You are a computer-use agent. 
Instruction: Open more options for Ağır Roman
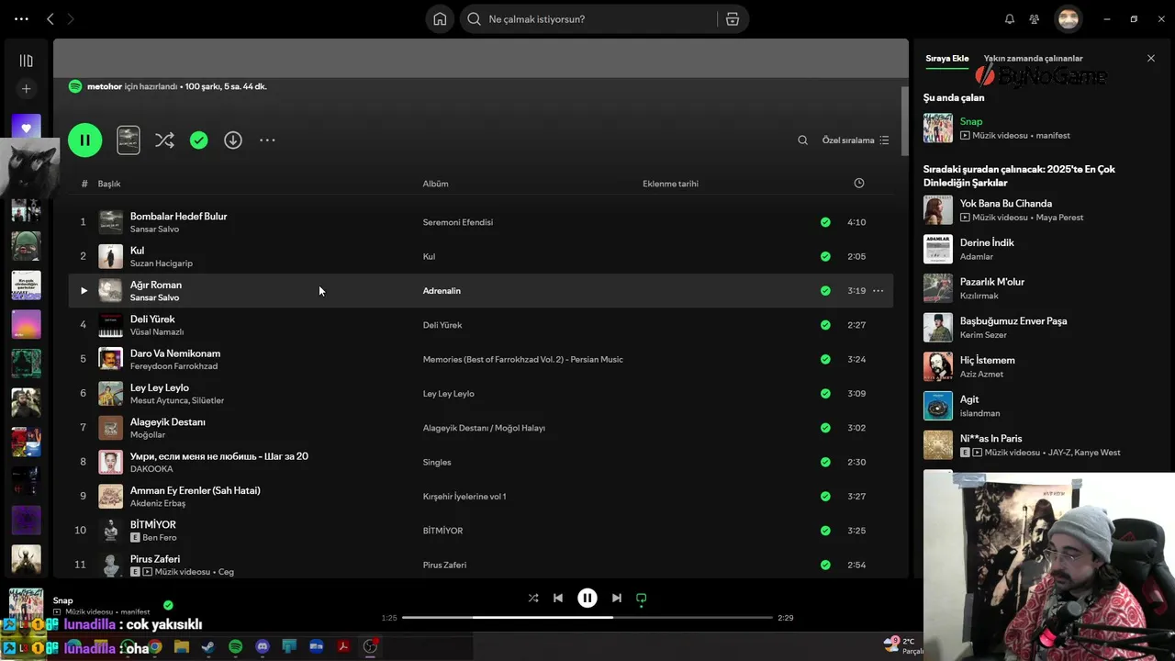coord(878,291)
